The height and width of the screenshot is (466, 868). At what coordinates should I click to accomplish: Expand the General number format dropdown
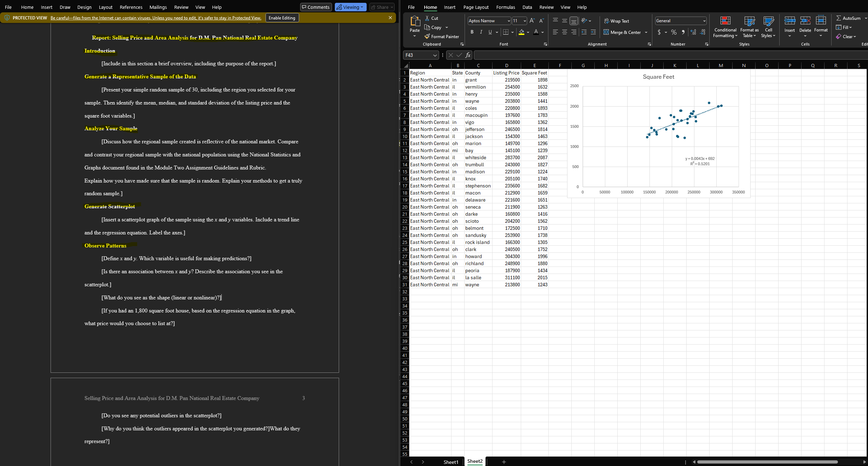tap(704, 21)
